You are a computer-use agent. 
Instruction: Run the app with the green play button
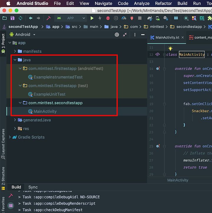(92, 18)
